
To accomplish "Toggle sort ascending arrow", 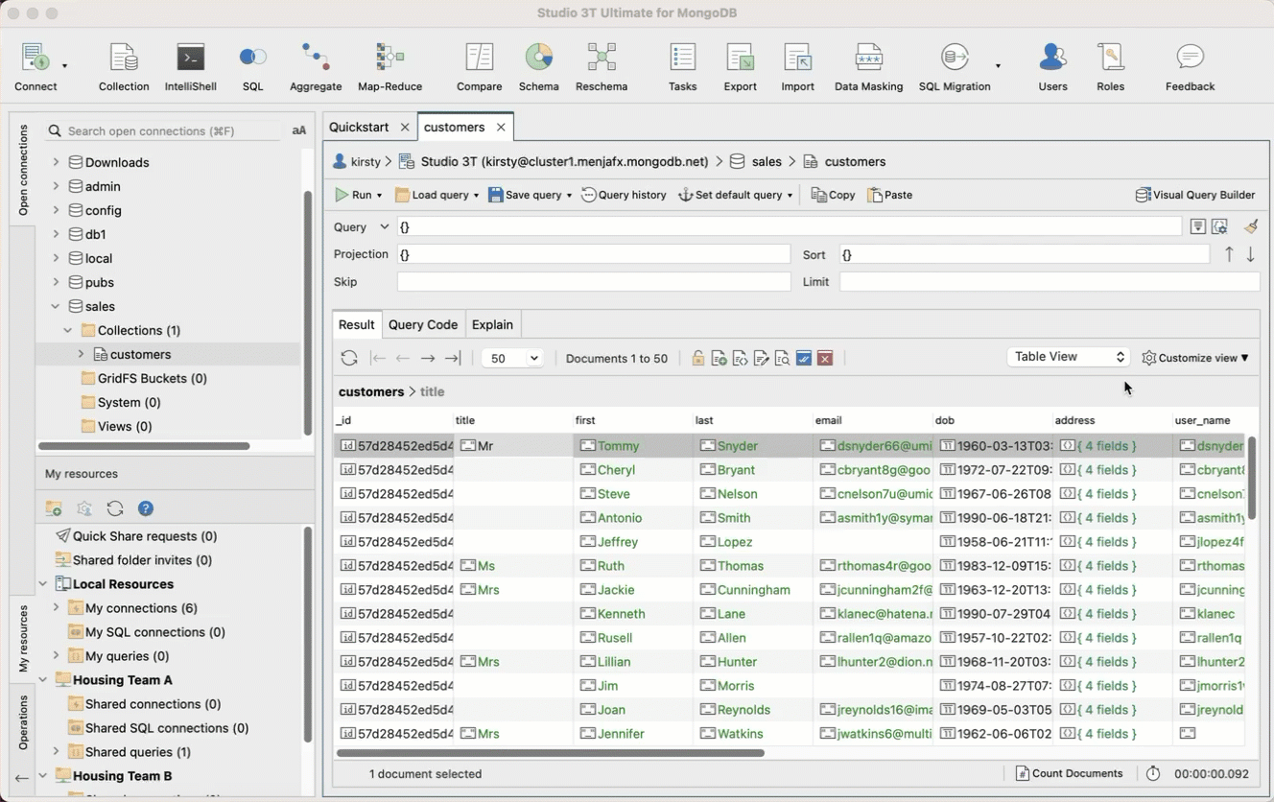I will [1229, 254].
